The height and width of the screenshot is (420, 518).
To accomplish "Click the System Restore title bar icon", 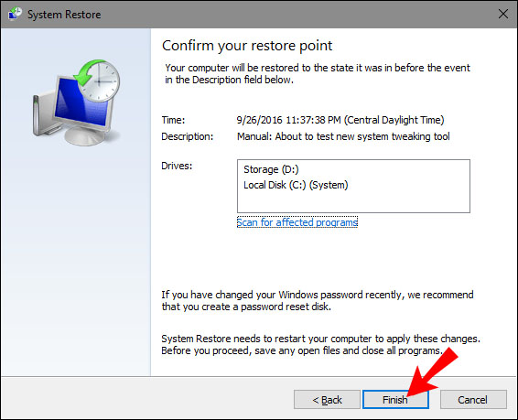I will click(x=15, y=14).
